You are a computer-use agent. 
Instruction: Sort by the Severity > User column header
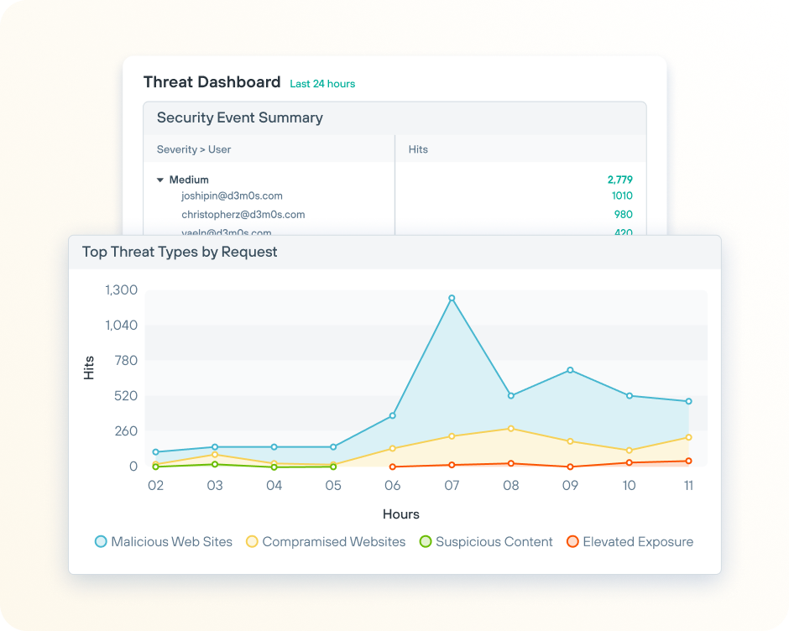194,149
